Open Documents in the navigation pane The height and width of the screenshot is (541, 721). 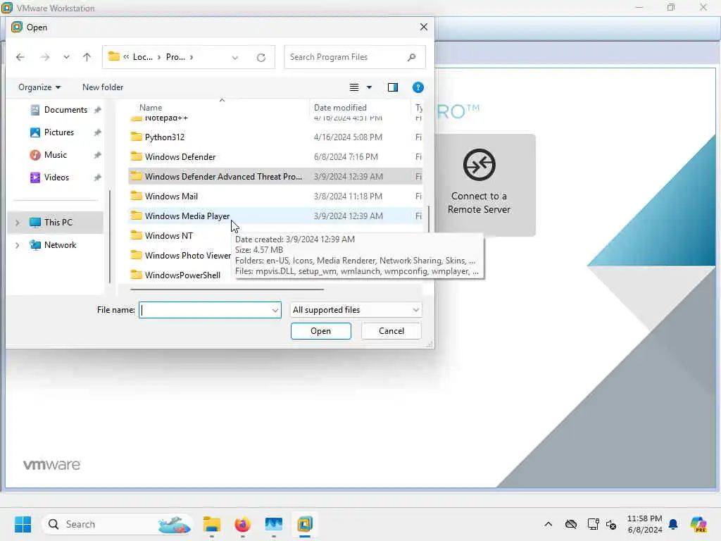[65, 110]
